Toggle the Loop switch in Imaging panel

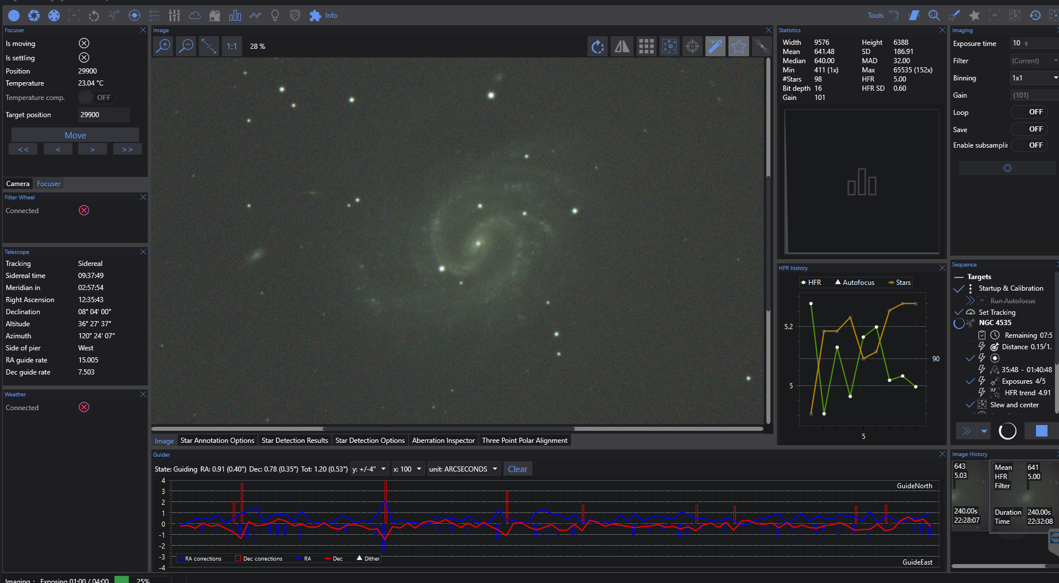tap(1029, 112)
